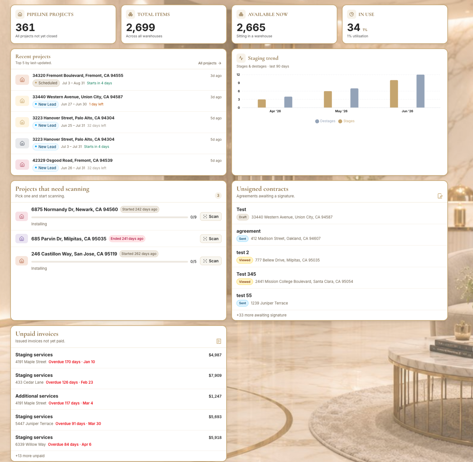Click house icon for 42329 Osgood Road
The width and height of the screenshot is (473, 462).
point(22,165)
